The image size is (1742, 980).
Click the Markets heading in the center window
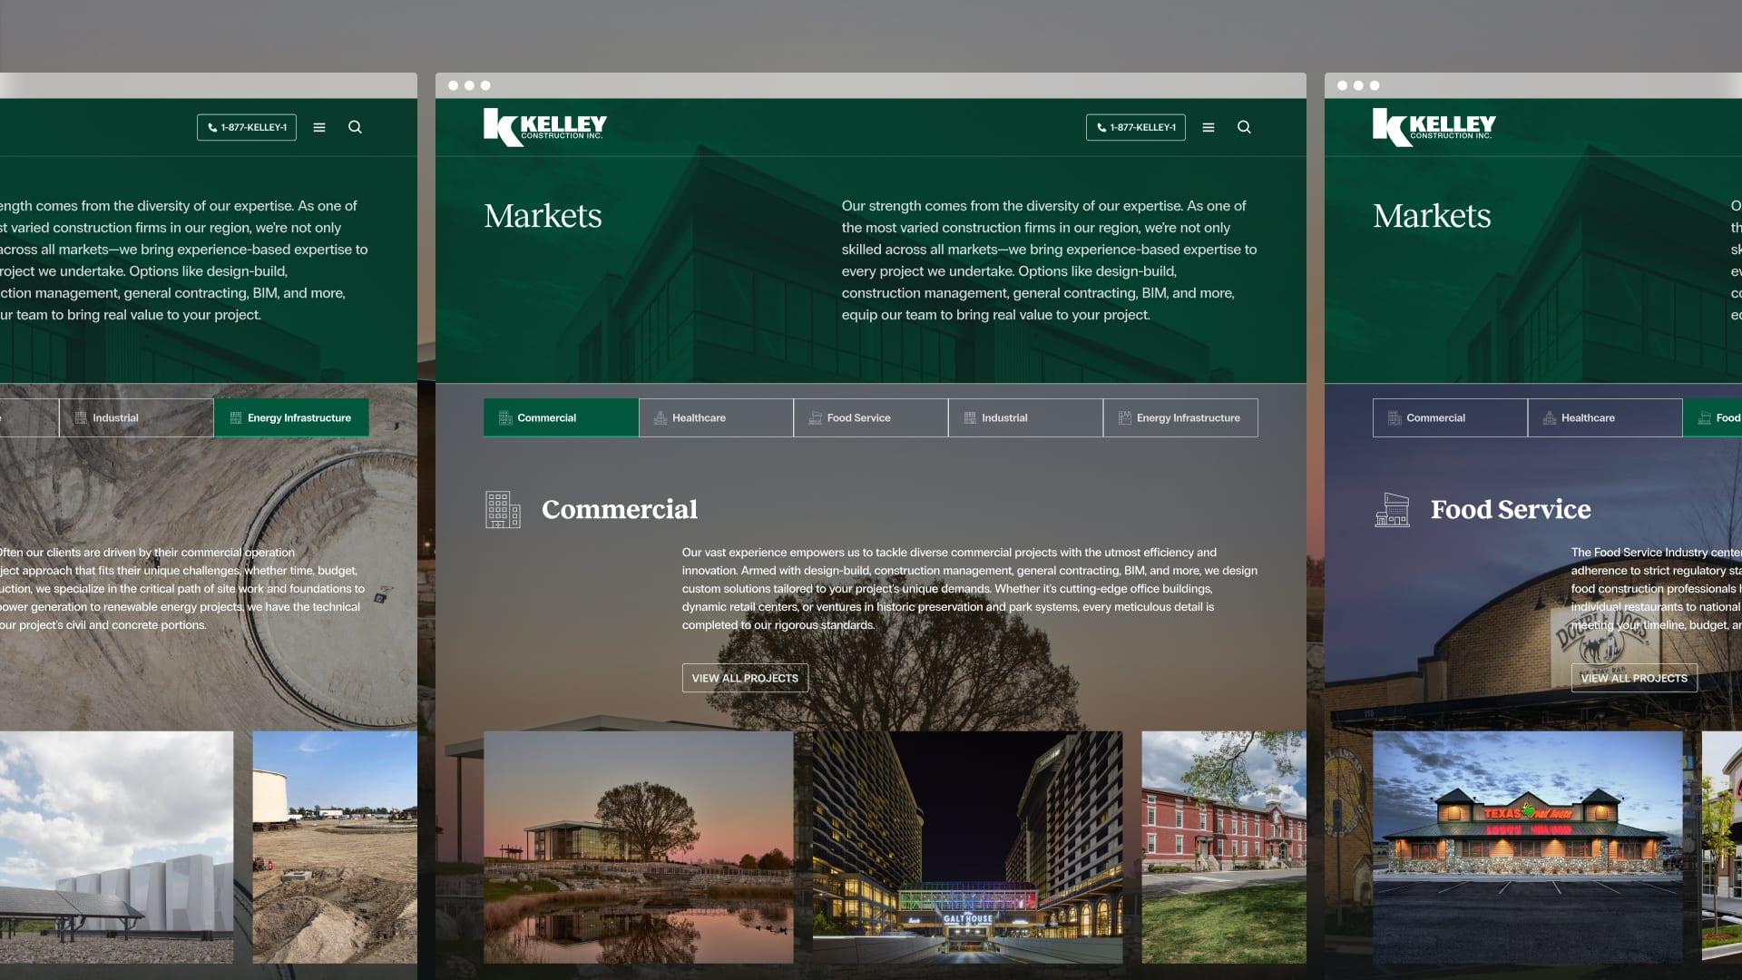click(543, 216)
